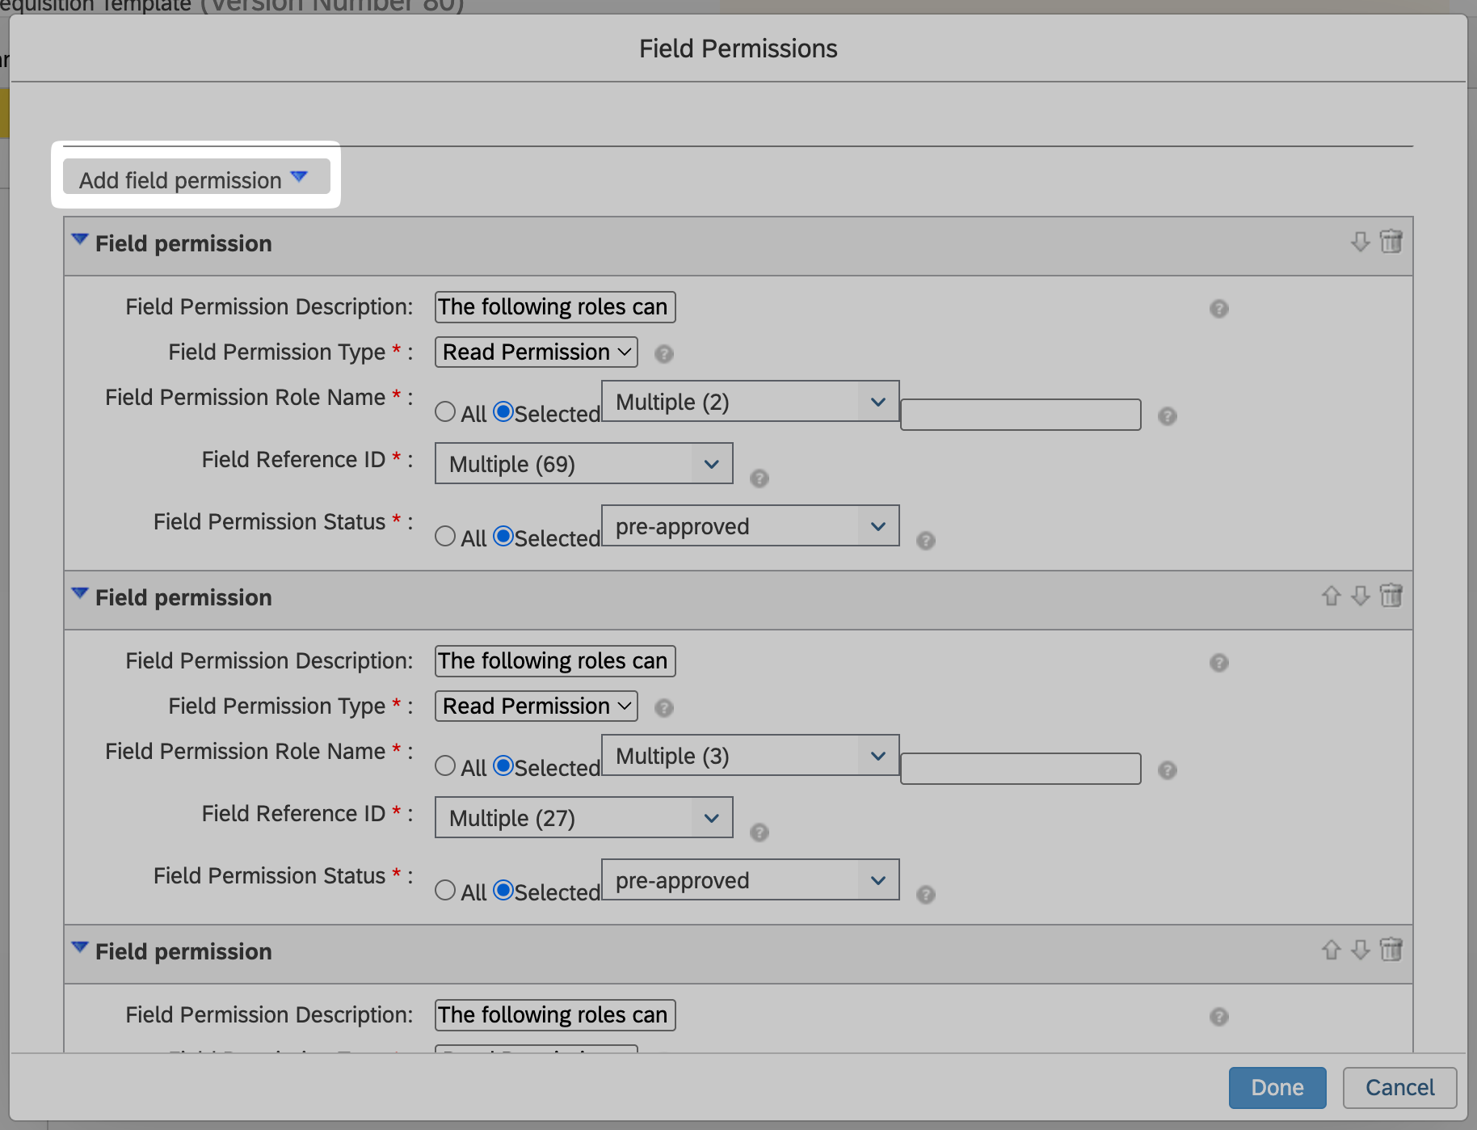This screenshot has width=1477, height=1130.
Task: Click the Done button
Action: pos(1277,1087)
